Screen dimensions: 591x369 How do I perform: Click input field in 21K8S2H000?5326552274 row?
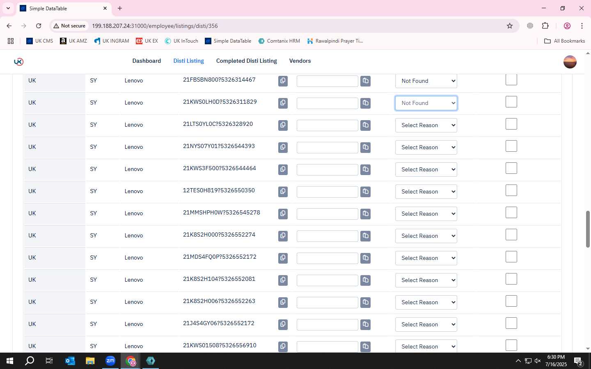[x=327, y=236]
